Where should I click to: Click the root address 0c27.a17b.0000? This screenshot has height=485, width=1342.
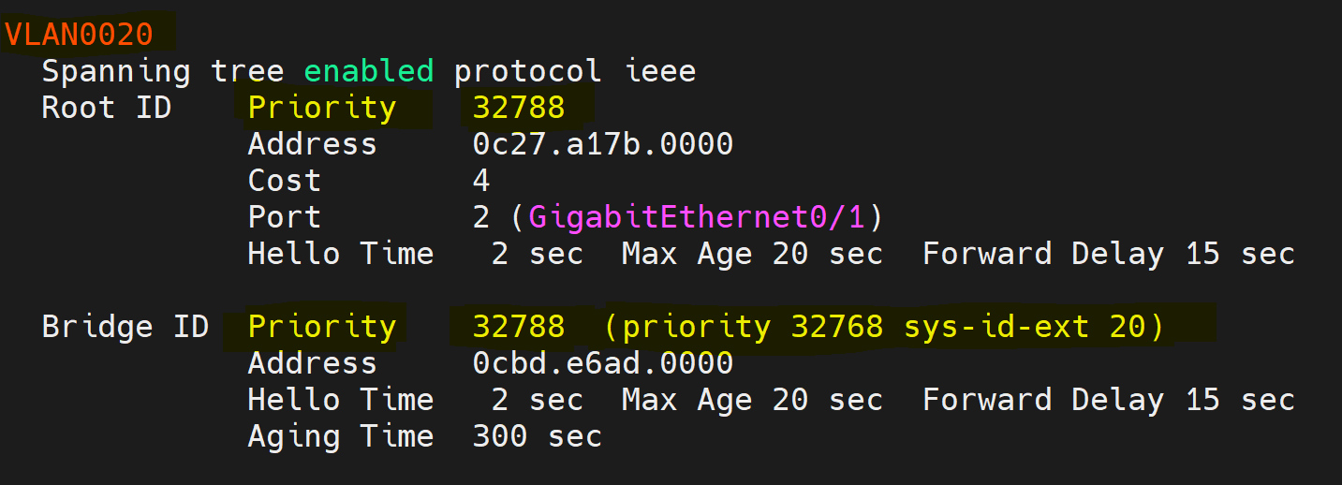pos(603,144)
